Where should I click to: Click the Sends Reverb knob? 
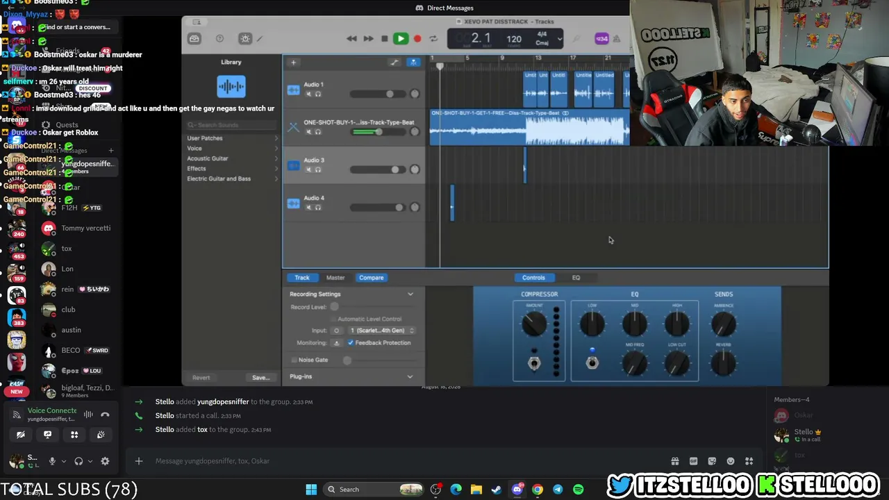[x=723, y=362]
